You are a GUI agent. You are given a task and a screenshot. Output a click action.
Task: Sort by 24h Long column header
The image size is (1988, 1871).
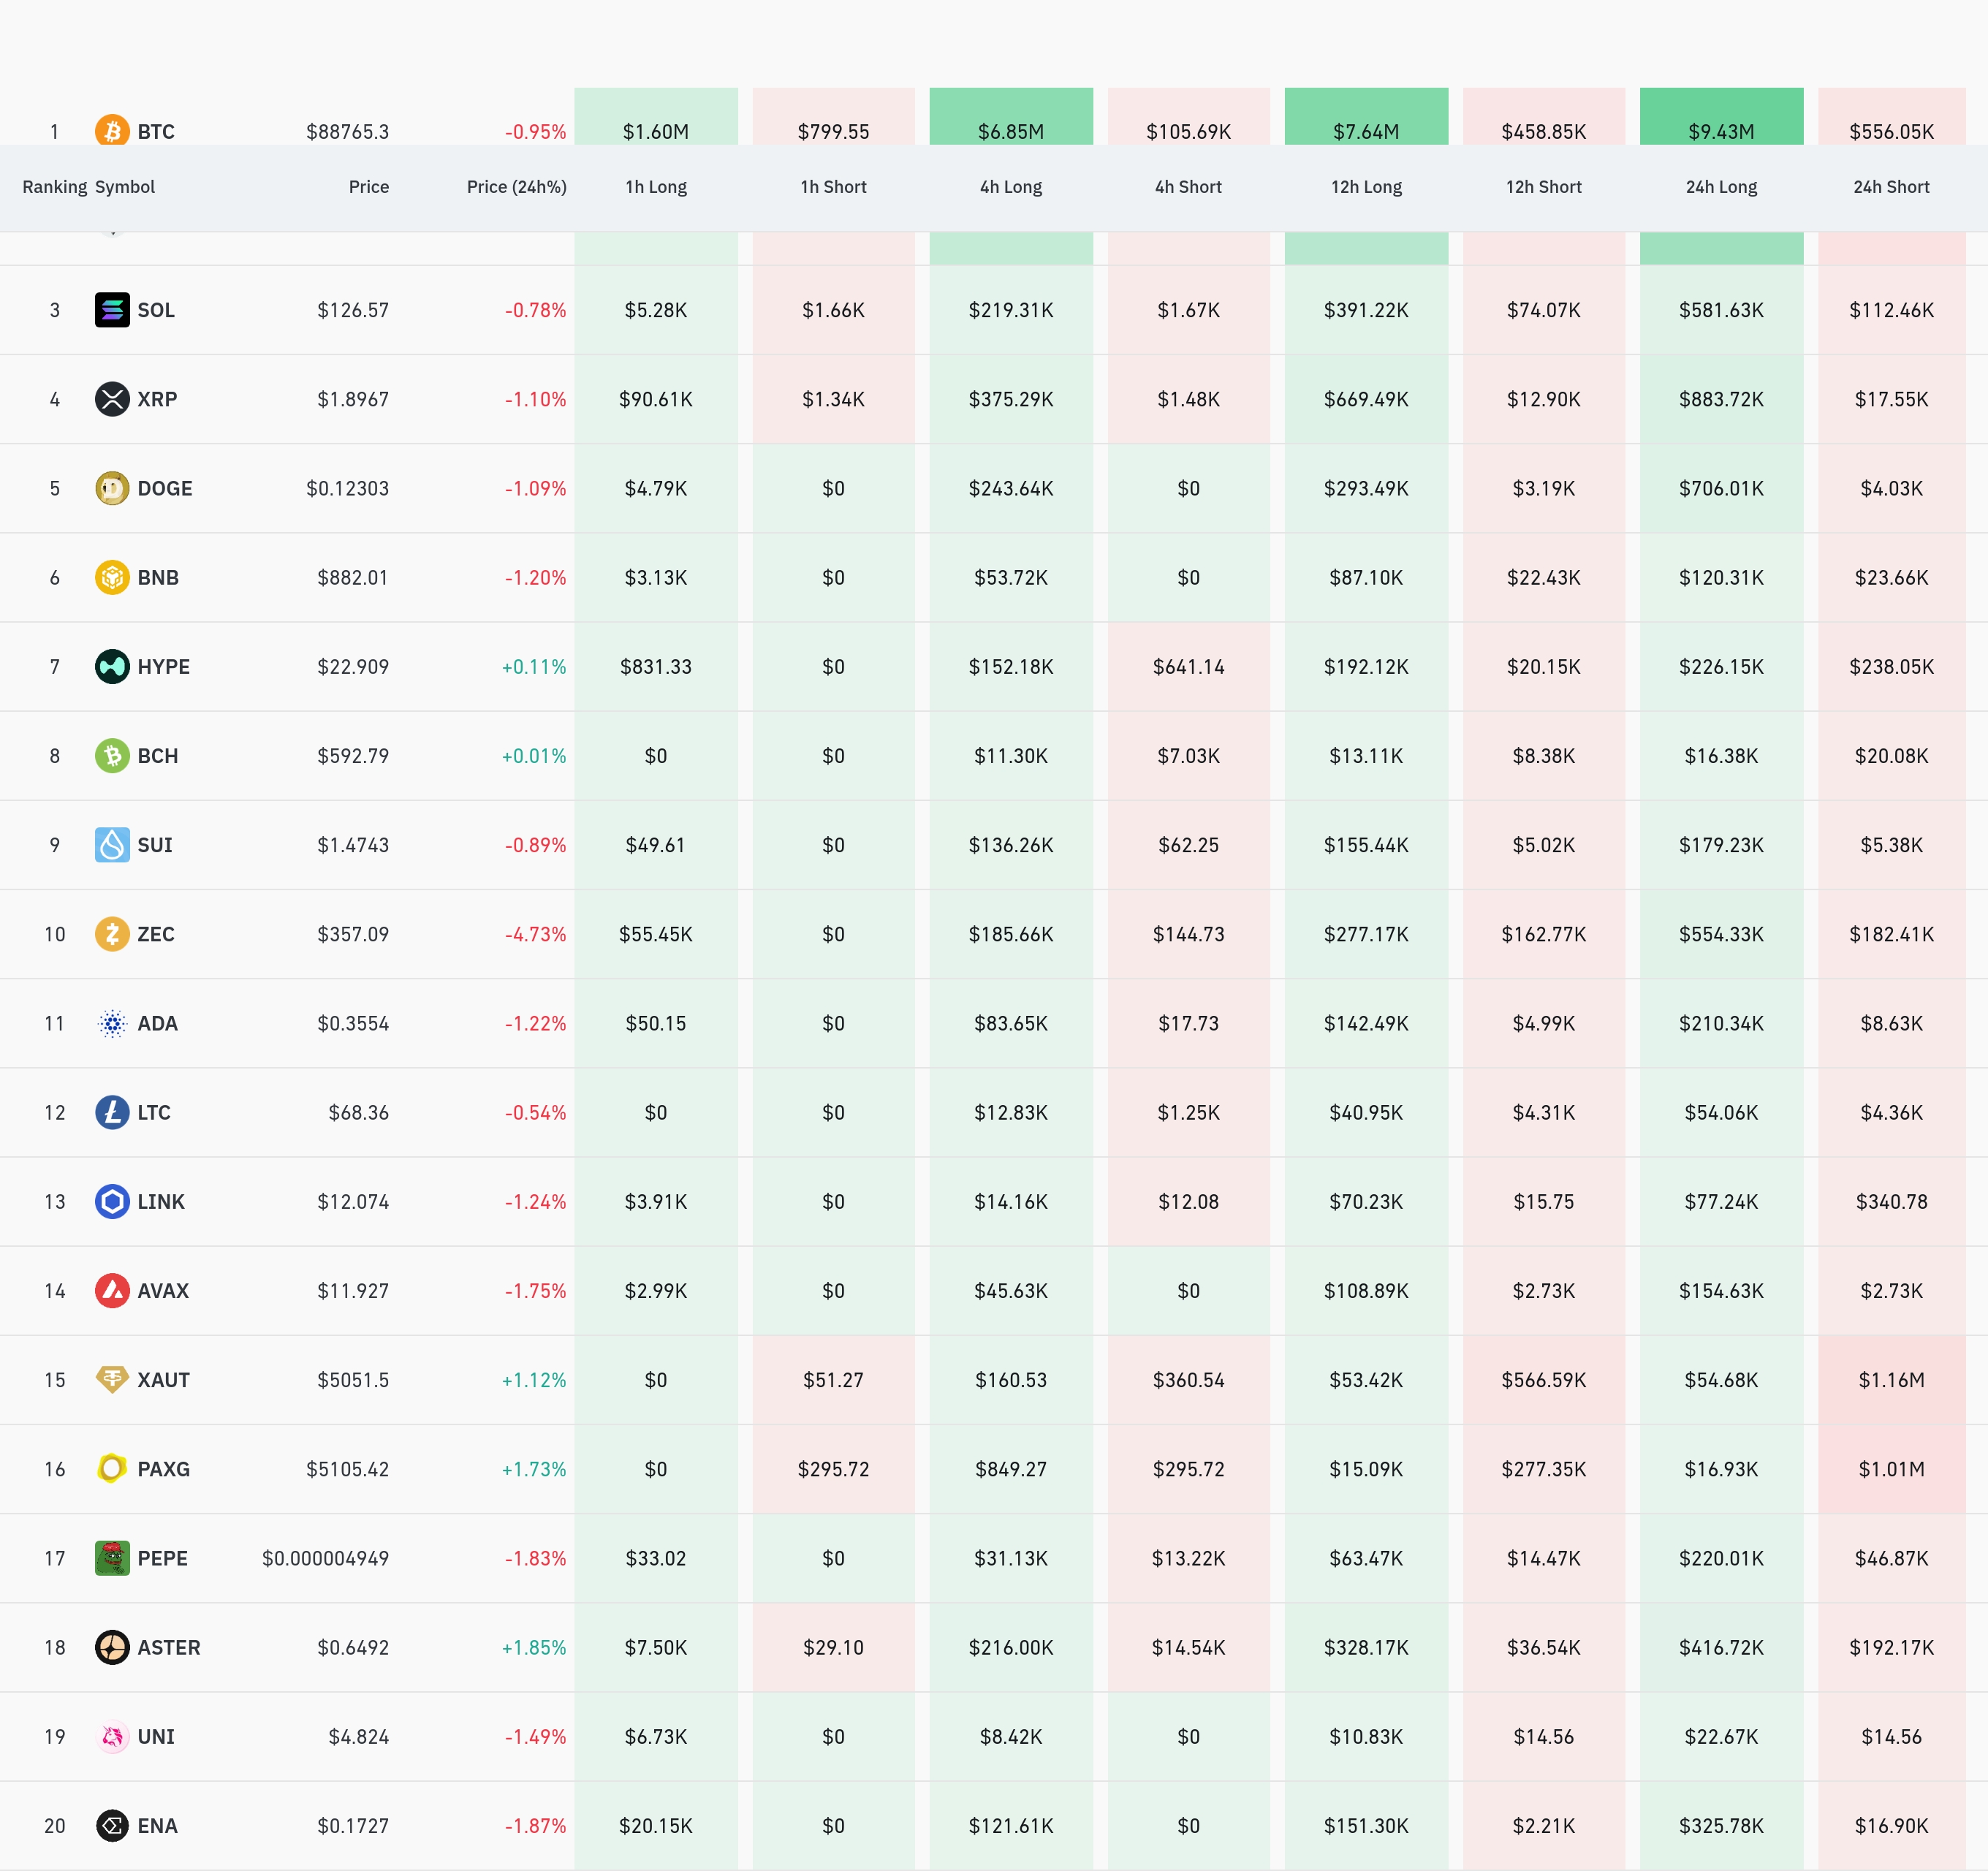tap(1721, 187)
